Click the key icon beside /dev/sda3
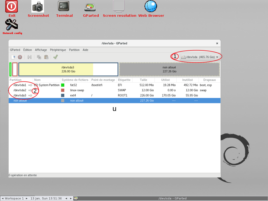Viewport: 268px width, 201px height. pyautogui.click(x=30, y=95)
